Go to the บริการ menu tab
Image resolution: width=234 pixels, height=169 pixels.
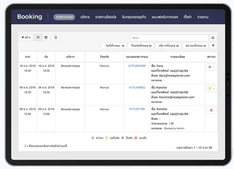coord(85,17)
